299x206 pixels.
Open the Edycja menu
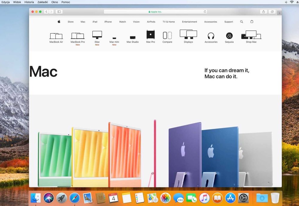tap(5, 2)
